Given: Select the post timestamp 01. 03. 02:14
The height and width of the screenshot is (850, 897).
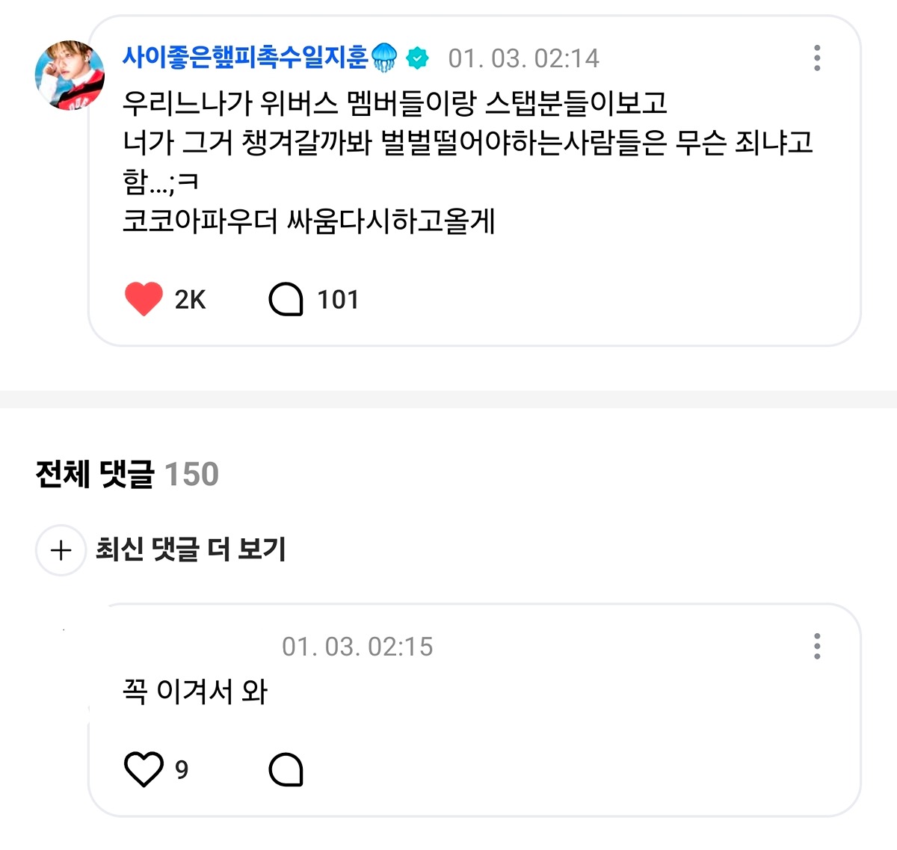Looking at the screenshot, I should pyautogui.click(x=524, y=58).
